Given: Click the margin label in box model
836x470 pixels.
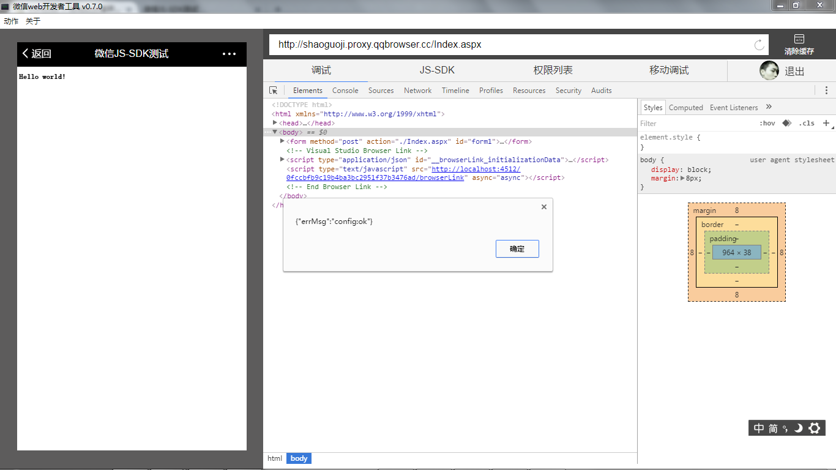Looking at the screenshot, I should [x=704, y=211].
